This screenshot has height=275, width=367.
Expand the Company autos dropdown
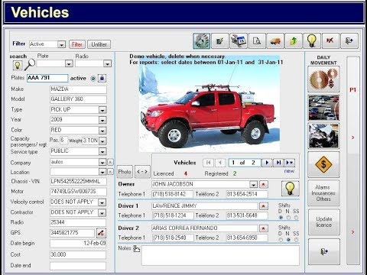coord(102,162)
